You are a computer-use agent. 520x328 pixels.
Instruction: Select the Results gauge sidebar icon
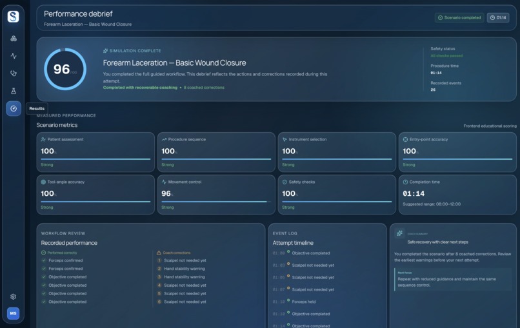[x=14, y=108]
